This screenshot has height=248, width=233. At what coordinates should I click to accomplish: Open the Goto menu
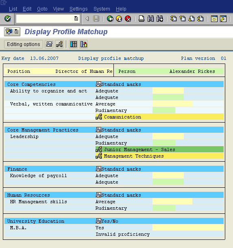pos(42,9)
